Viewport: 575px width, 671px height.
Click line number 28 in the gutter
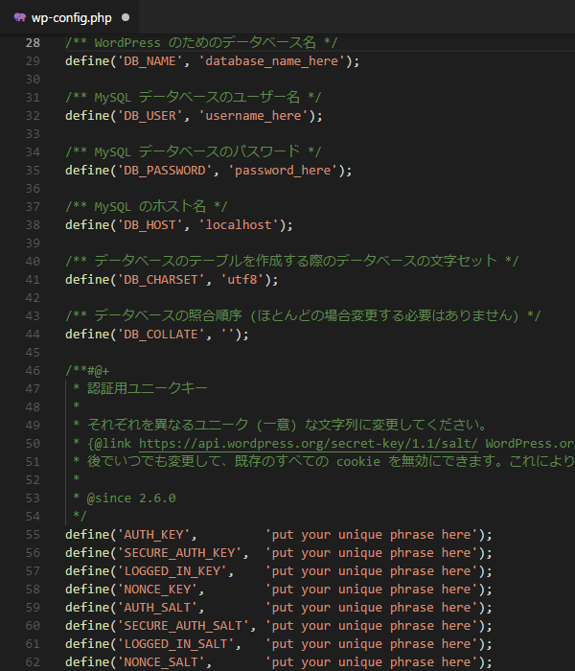(33, 43)
